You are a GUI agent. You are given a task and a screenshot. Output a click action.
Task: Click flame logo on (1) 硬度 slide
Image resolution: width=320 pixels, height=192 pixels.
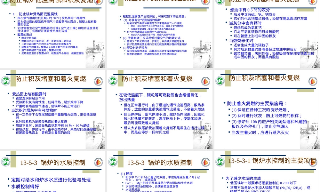205,162
